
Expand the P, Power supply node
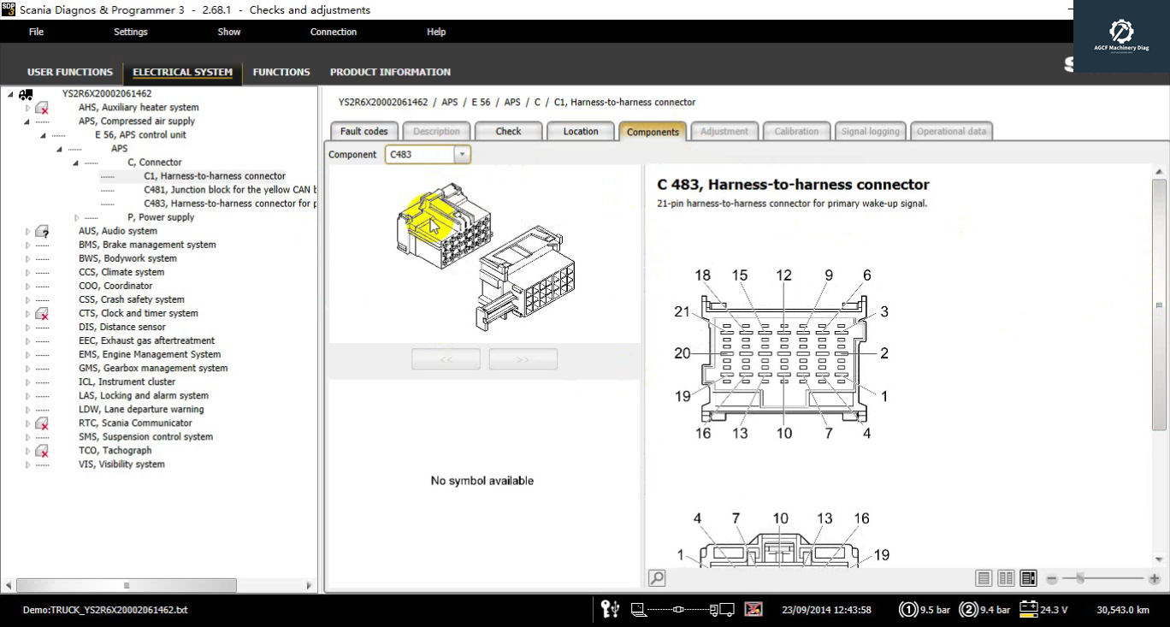(77, 217)
